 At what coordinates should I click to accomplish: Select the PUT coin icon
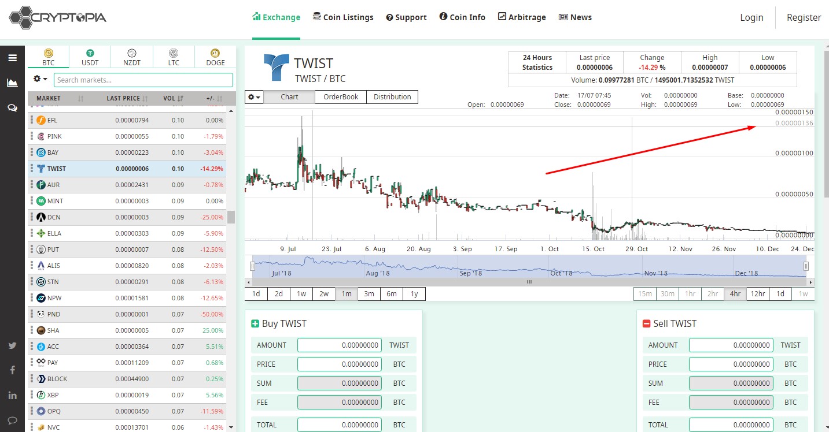click(x=41, y=249)
